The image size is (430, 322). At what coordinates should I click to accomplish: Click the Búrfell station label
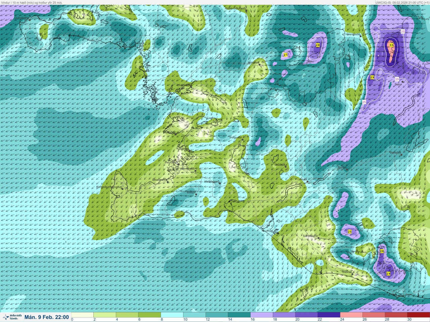pyautogui.click(x=342, y=167)
